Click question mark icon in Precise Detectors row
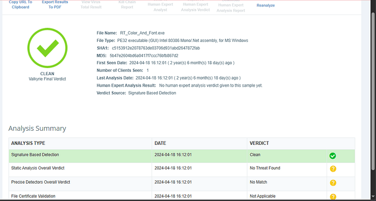This screenshot has width=376, height=201. point(333,183)
